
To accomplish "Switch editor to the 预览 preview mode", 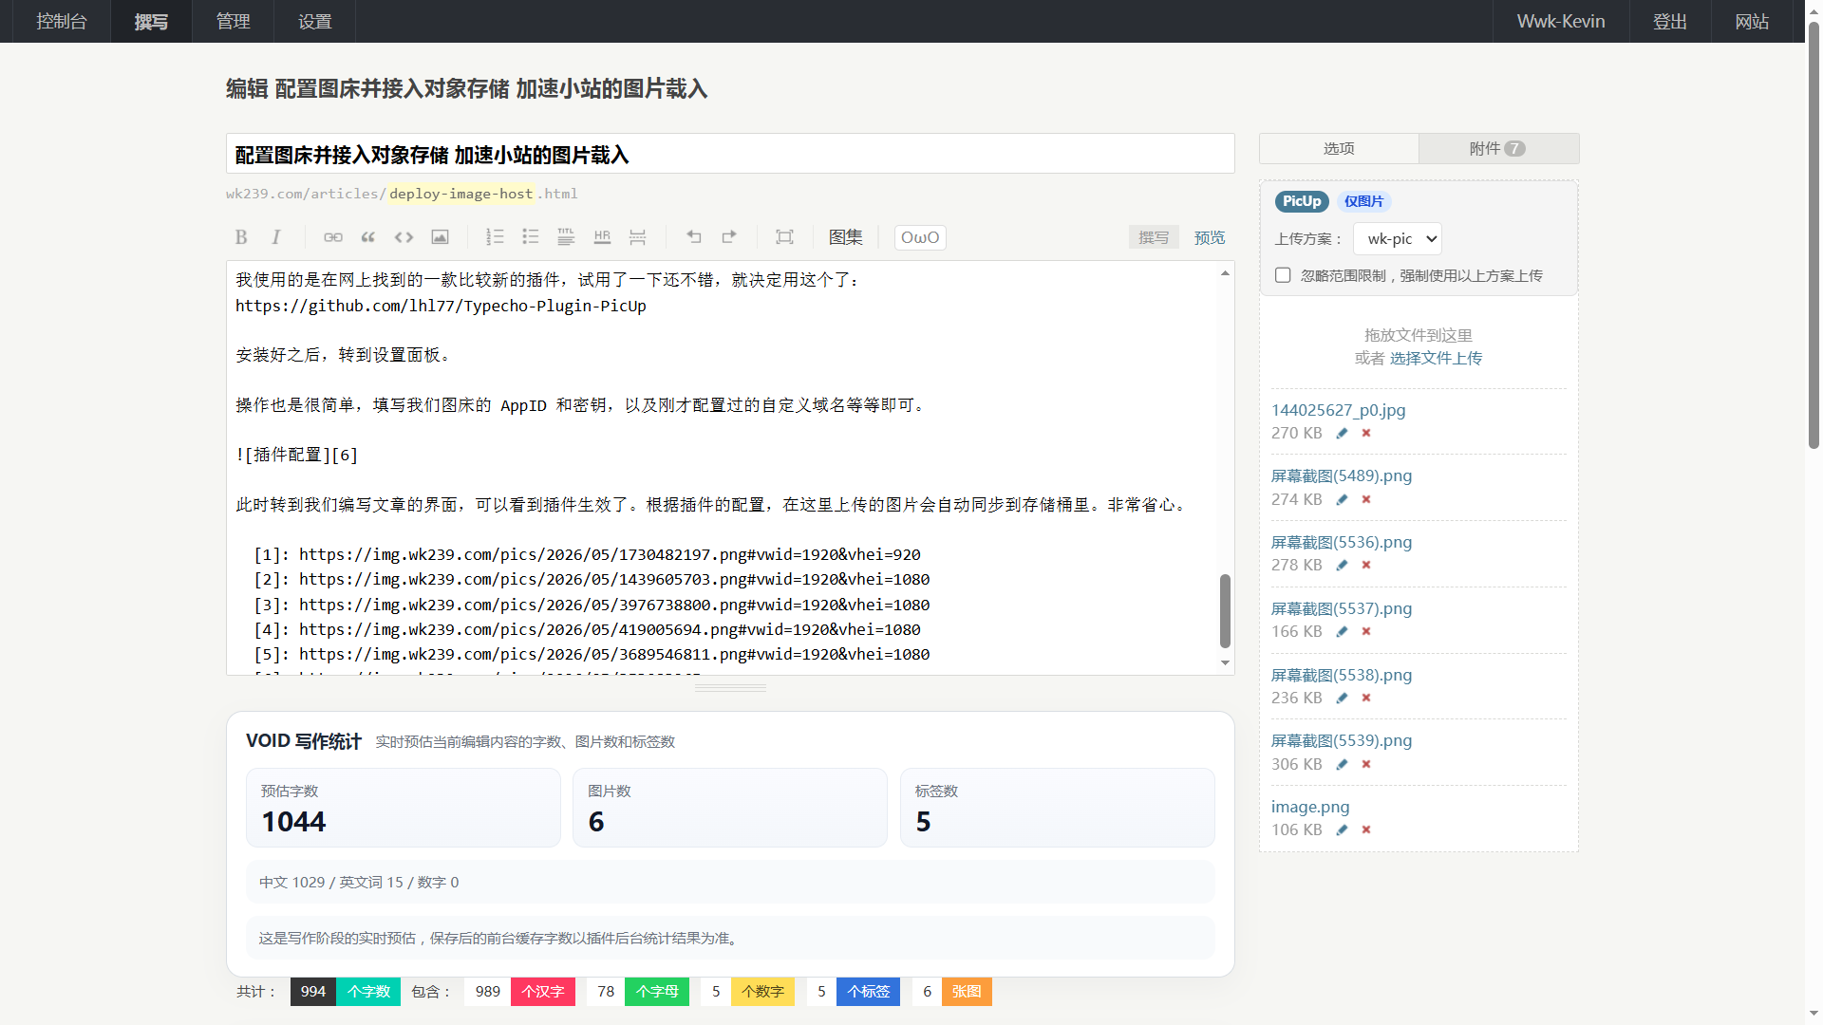I will pyautogui.click(x=1210, y=237).
